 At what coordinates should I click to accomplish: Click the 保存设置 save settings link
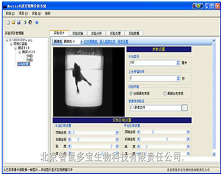(x=123, y=41)
